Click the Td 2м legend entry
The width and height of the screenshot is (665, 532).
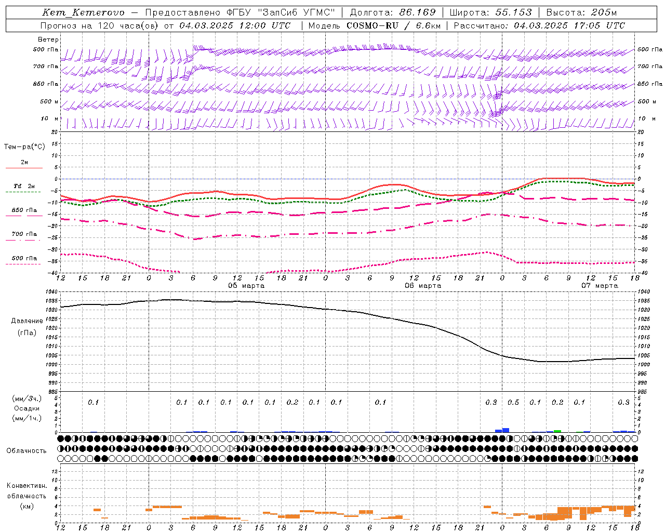24,186
